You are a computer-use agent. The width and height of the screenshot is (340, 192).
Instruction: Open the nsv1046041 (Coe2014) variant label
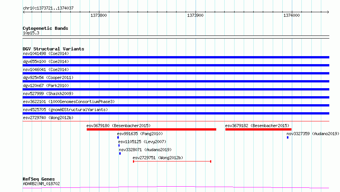tap(46, 69)
